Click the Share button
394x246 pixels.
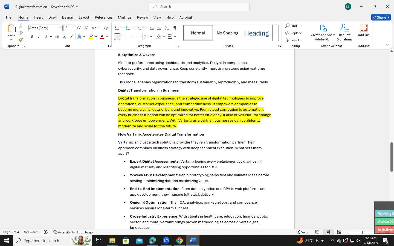381,17
